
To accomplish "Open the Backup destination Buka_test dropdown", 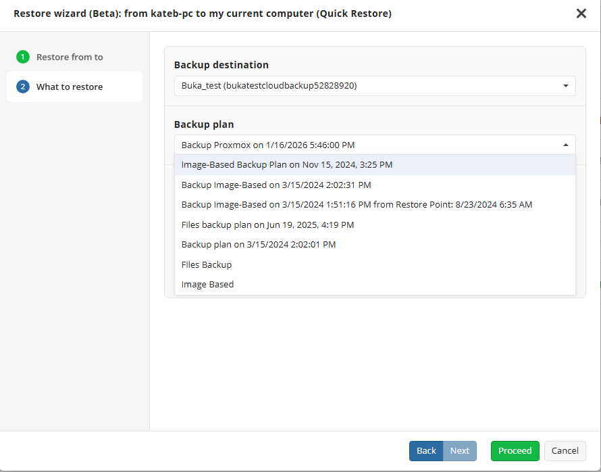I will click(x=365, y=86).
